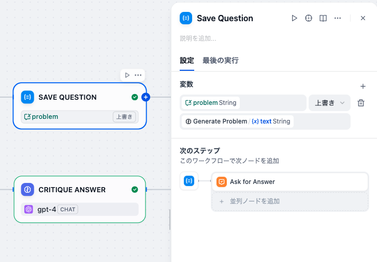The height and width of the screenshot is (262, 377).
Task: Open the three-dot menu above the SAVE QUESTION node
Action: coord(138,75)
